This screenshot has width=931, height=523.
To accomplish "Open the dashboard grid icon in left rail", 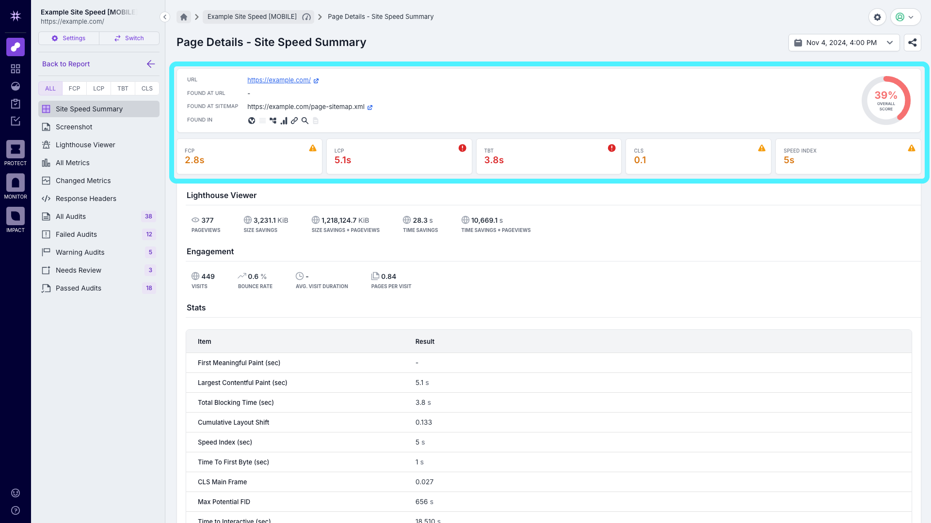I will [x=16, y=69].
